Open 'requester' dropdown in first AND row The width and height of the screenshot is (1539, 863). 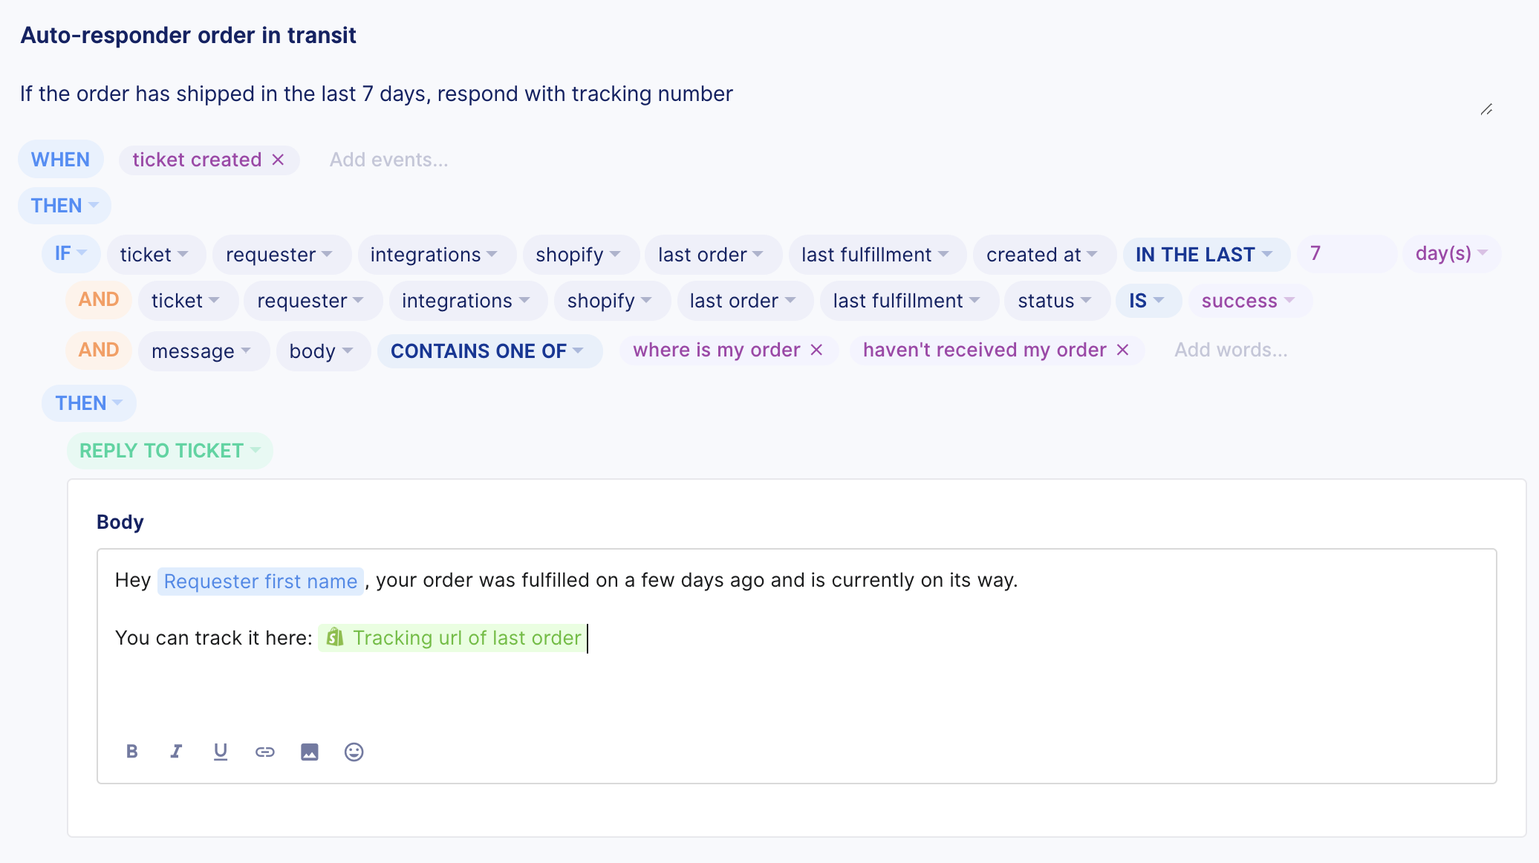(312, 301)
